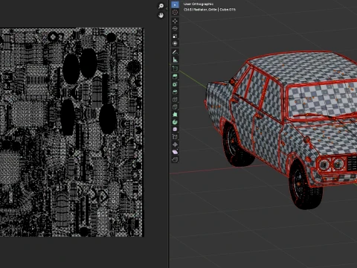
Task: Select the Shear tool
Action: point(175,152)
